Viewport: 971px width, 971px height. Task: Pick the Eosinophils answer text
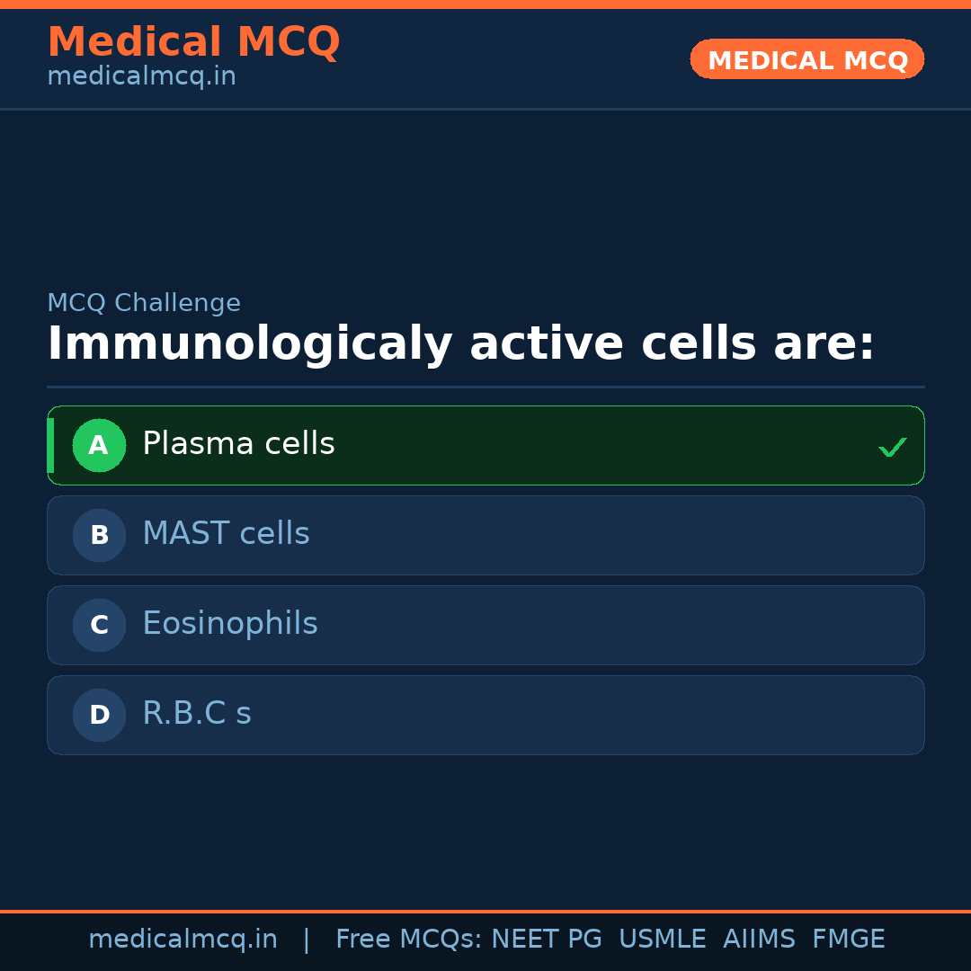229,624
